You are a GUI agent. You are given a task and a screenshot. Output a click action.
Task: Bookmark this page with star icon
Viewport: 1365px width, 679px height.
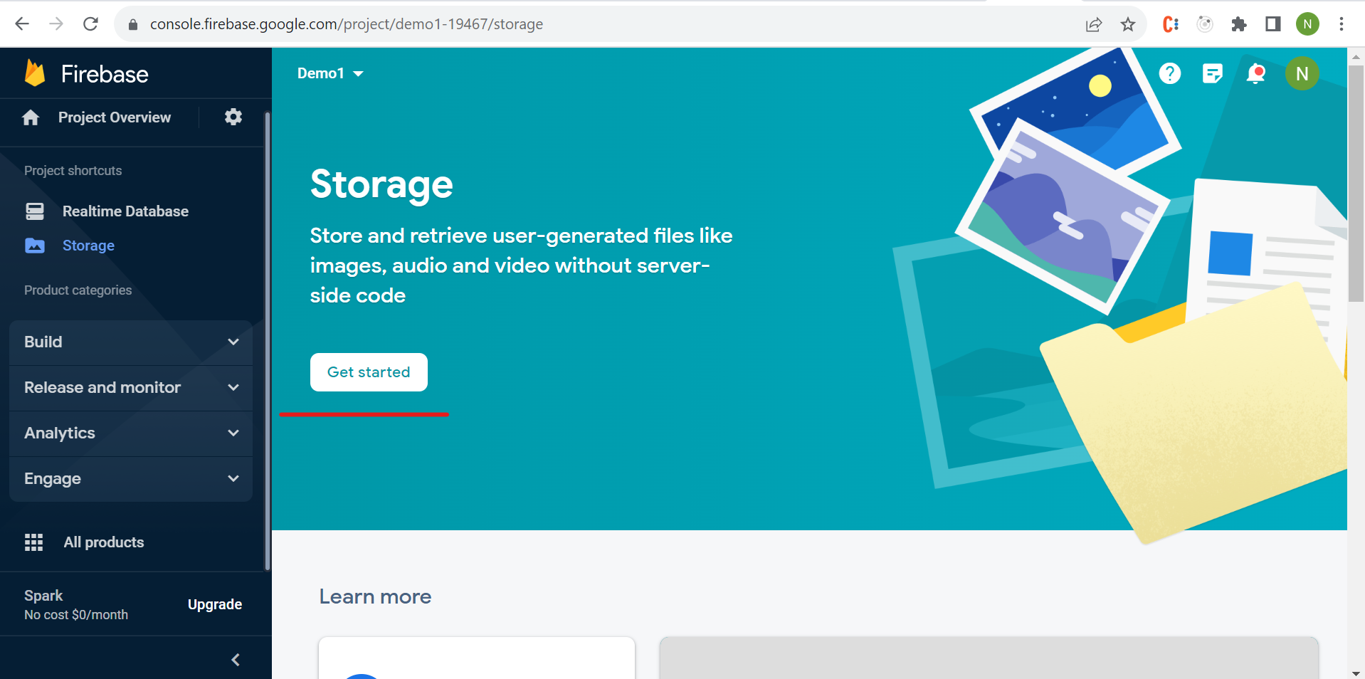pyautogui.click(x=1128, y=24)
